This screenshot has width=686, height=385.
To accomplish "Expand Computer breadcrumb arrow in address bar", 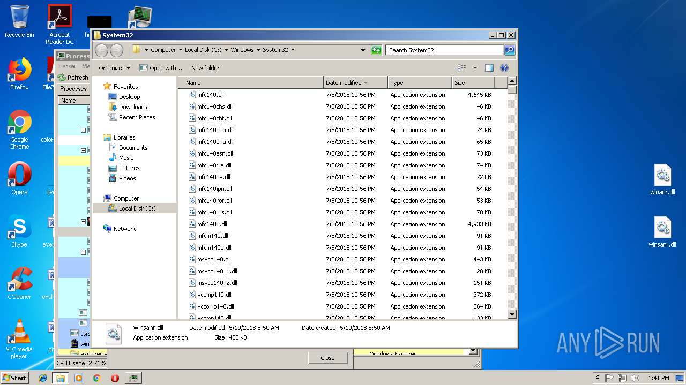I will click(x=181, y=50).
